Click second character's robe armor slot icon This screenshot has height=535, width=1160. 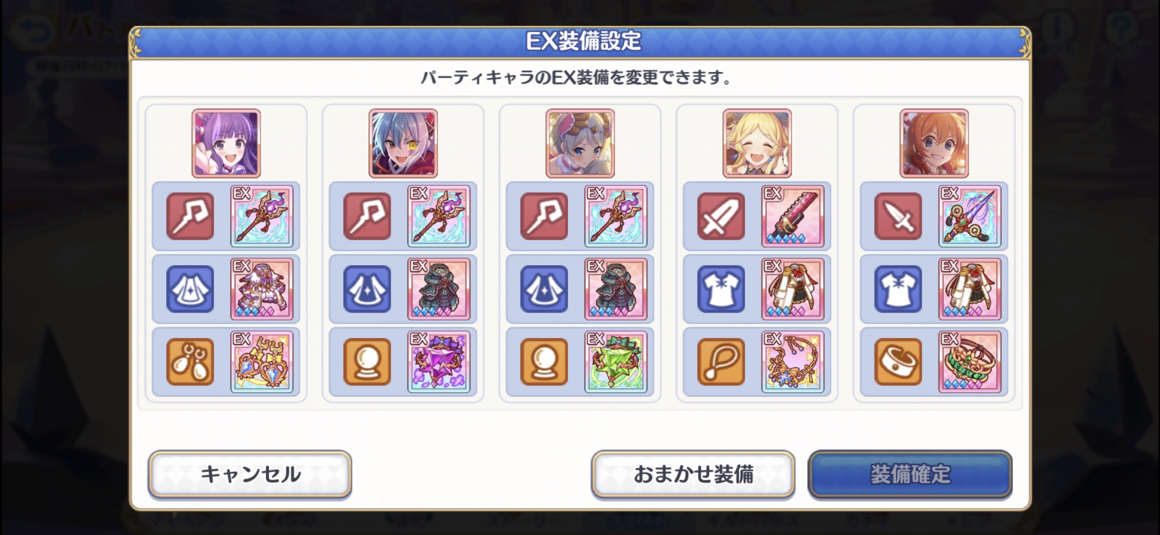click(x=367, y=289)
